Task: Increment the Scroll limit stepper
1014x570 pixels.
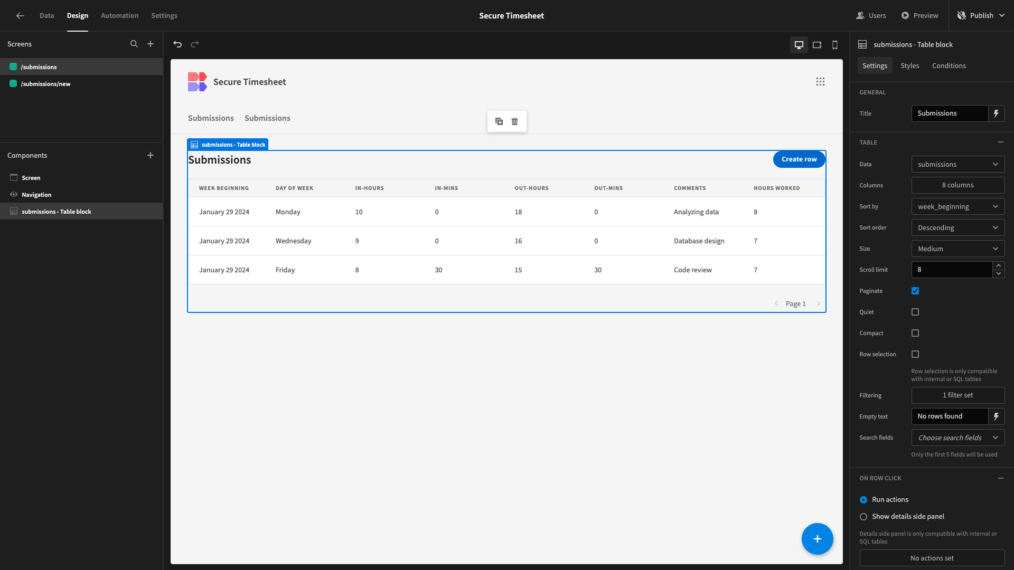Action: [x=999, y=265]
